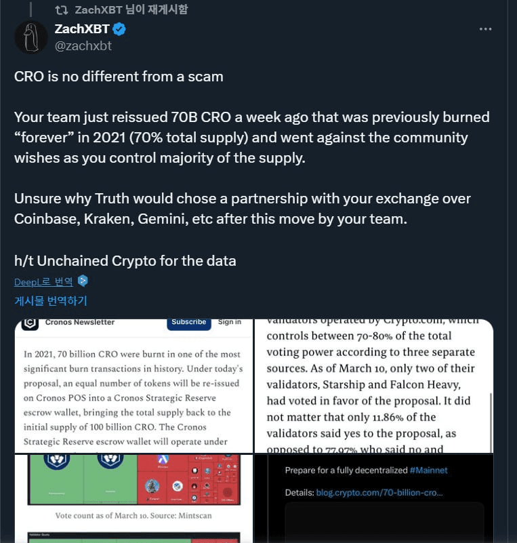Click 게시물 번역하기 to translate the post
Screen dimensions: 517x543
click(x=51, y=300)
